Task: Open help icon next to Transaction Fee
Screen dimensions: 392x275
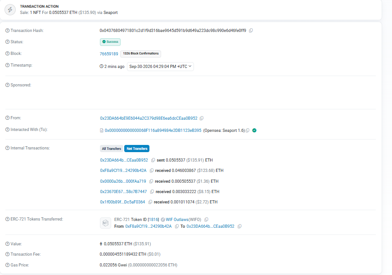Action: [8, 254]
